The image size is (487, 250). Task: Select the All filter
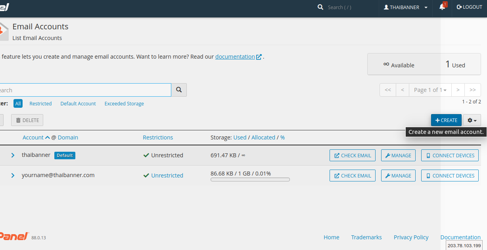pyautogui.click(x=18, y=103)
